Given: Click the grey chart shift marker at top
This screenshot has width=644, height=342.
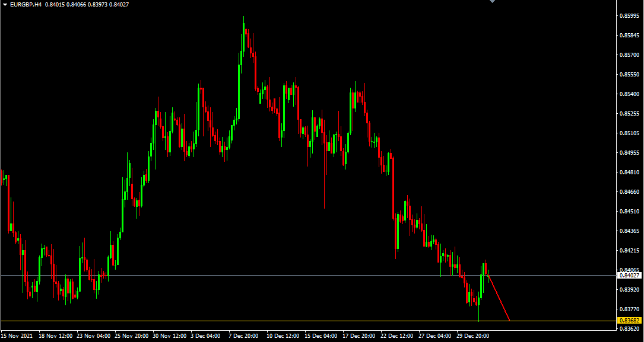Looking at the screenshot, I should 492,2.
